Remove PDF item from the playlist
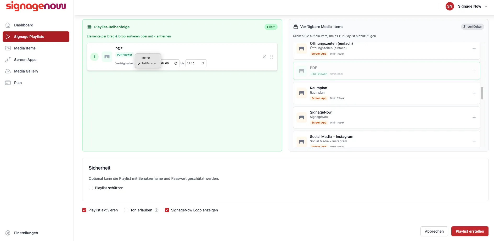The width and height of the screenshot is (494, 241). click(264, 57)
